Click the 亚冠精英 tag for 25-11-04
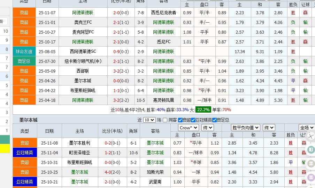This screenshot has width=315, height=188. click(x=25, y=153)
